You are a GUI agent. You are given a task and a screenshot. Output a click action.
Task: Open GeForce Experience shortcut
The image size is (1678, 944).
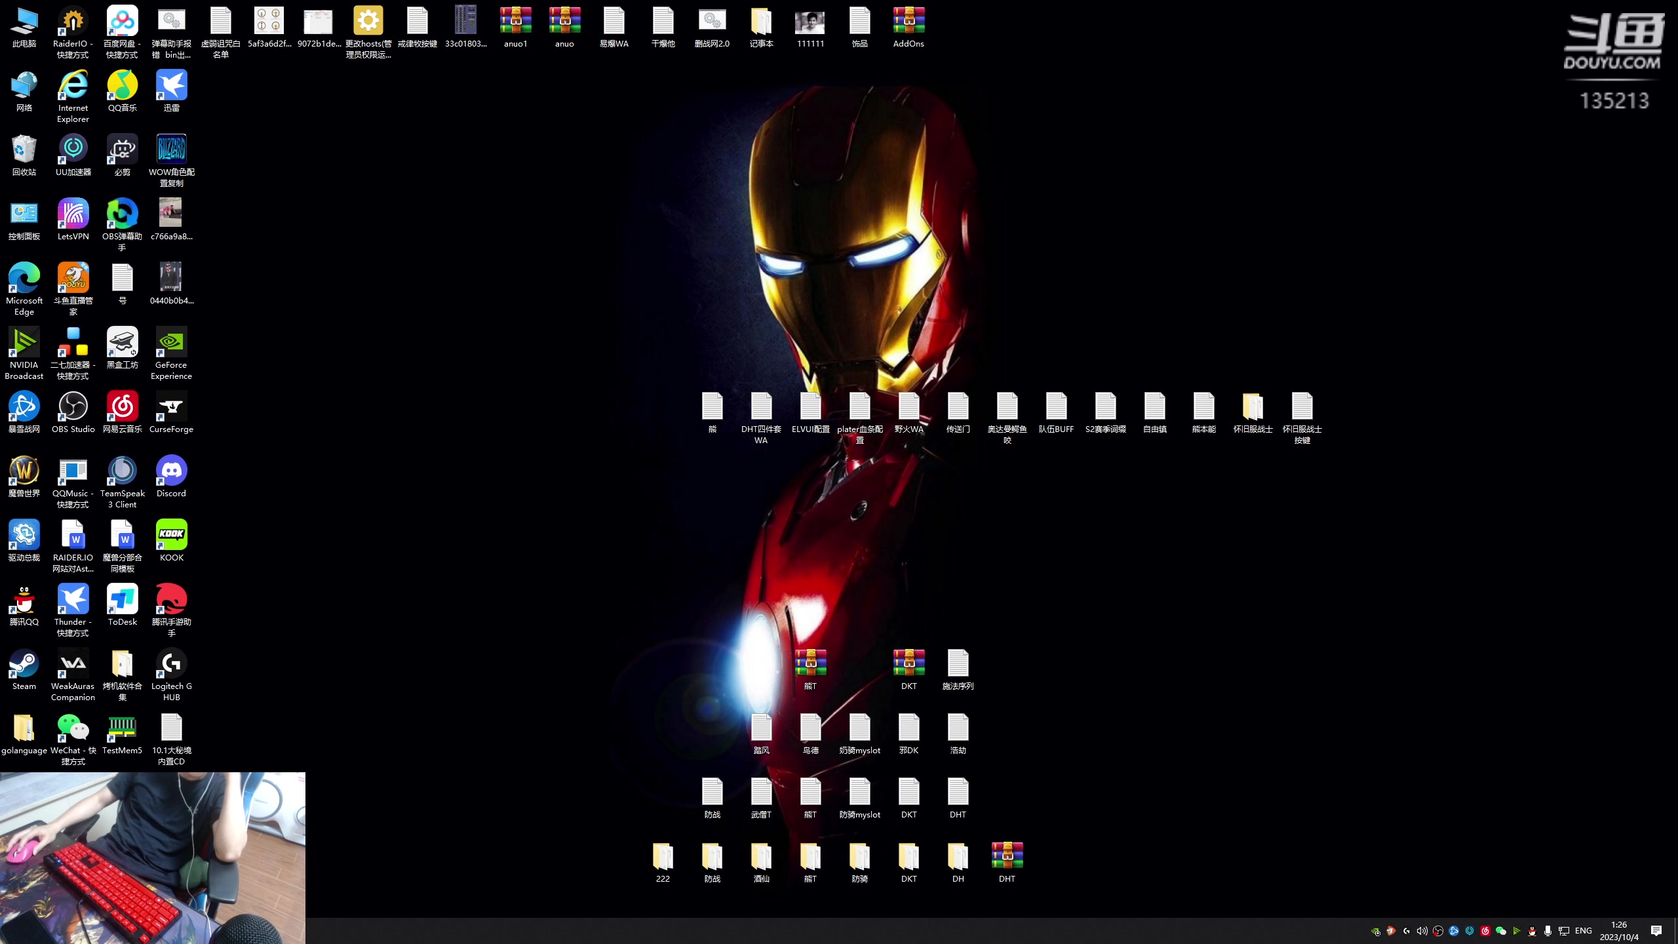(171, 354)
